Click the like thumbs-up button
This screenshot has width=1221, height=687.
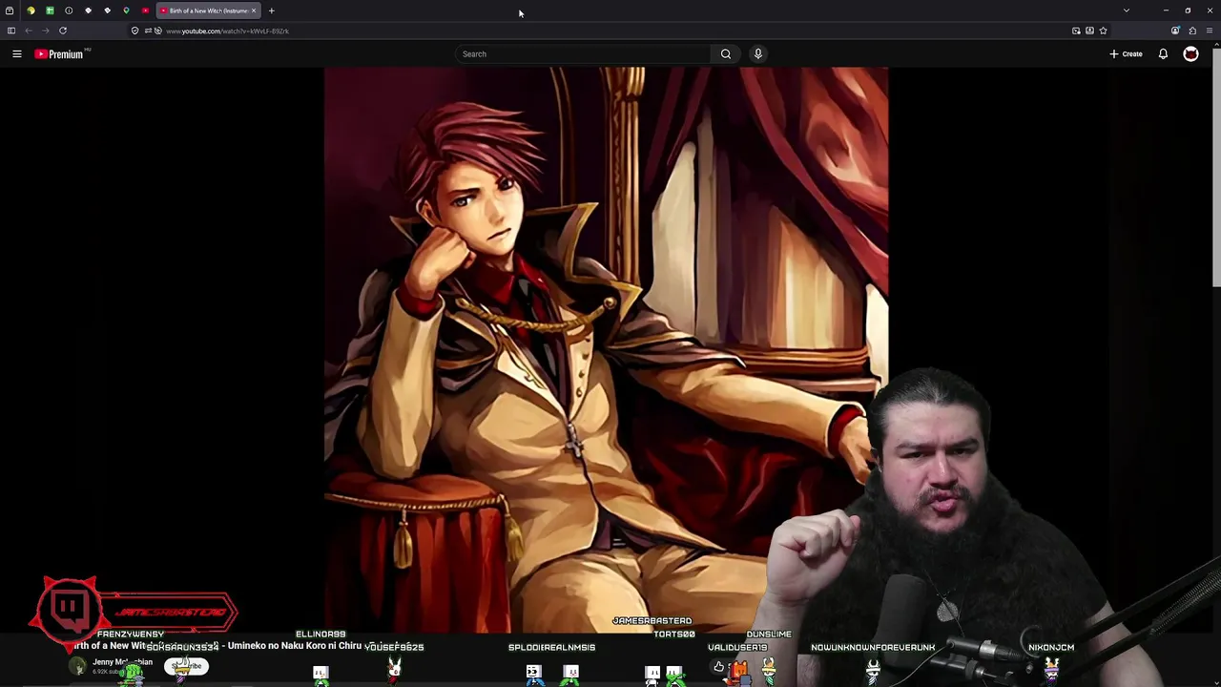coord(718,667)
